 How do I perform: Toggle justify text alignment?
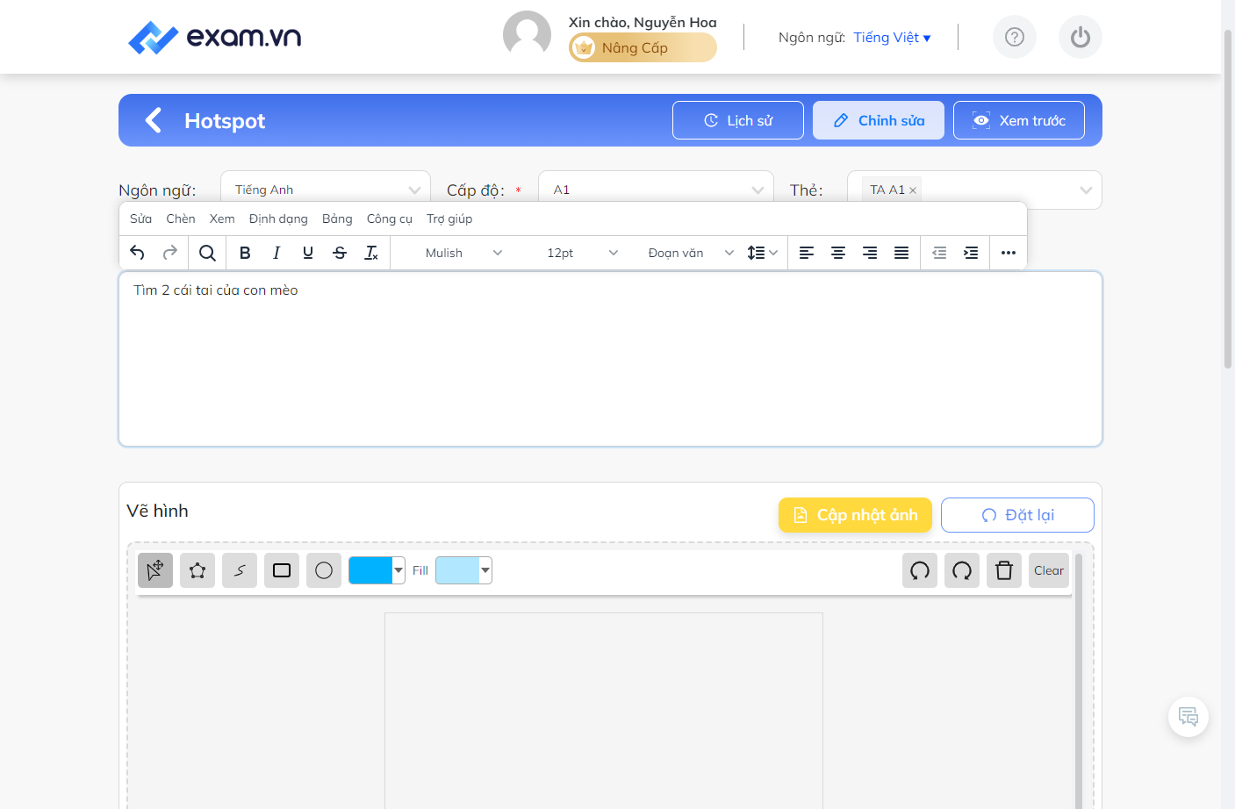[901, 253]
